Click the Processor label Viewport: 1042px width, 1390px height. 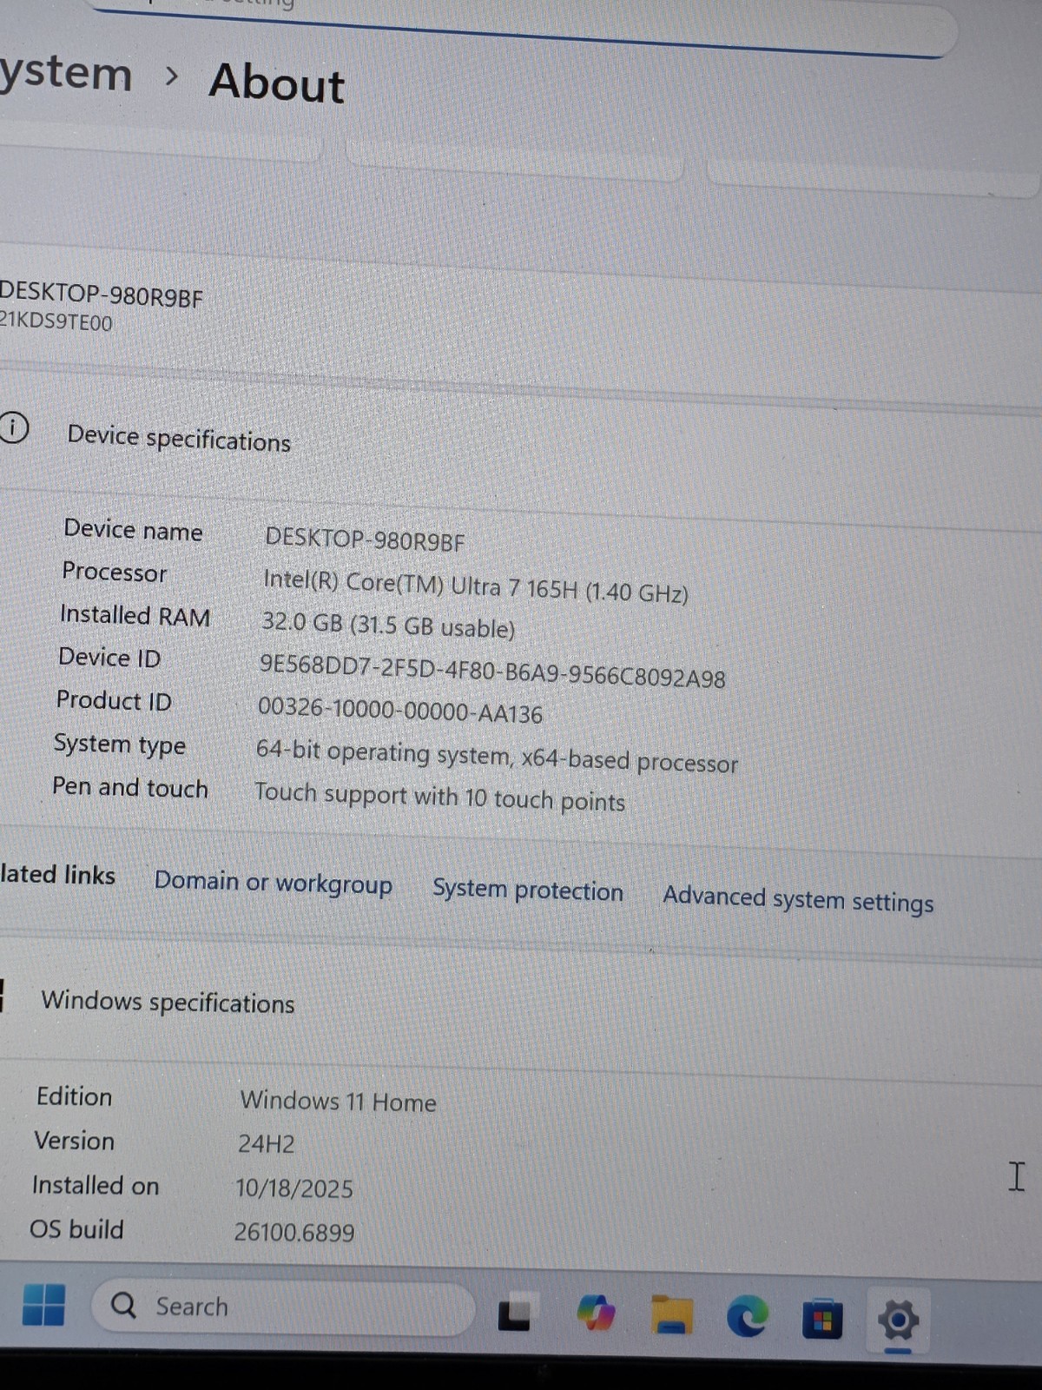point(114,573)
